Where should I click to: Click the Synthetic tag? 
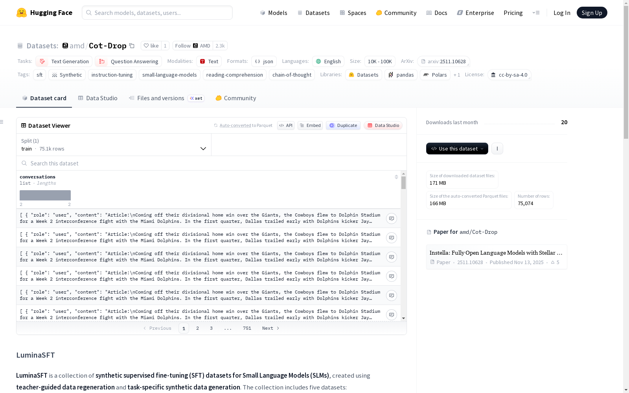(x=67, y=75)
